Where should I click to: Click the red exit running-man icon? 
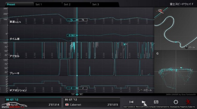click(188, 102)
